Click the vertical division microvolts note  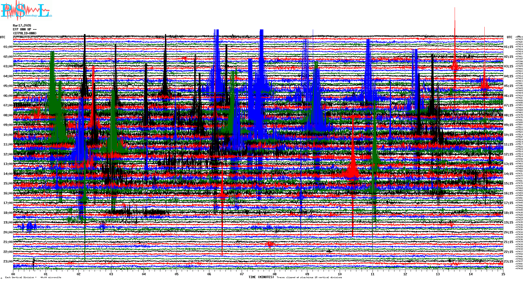tap(33, 277)
